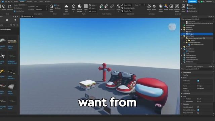
Task: Toggle the RequiresHandle property checkbox
Action: pyautogui.click(x=198, y=113)
